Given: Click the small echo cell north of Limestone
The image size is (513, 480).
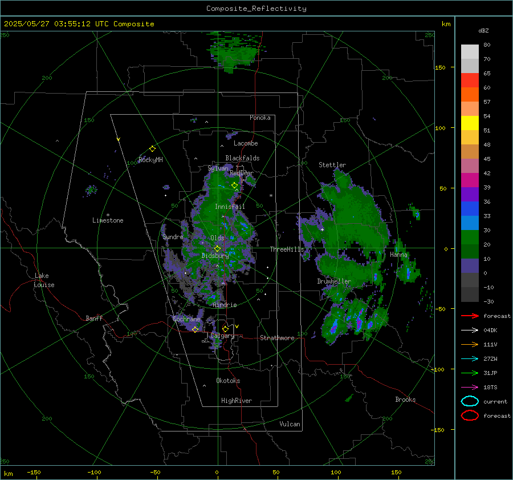Looking at the screenshot, I should (x=91, y=189).
